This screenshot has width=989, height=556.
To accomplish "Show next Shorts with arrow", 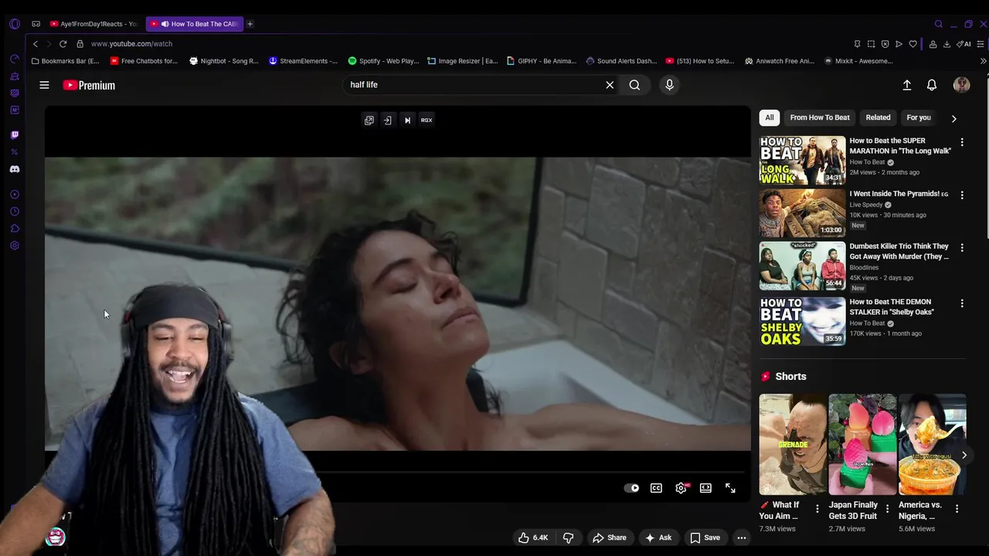I will [x=964, y=455].
